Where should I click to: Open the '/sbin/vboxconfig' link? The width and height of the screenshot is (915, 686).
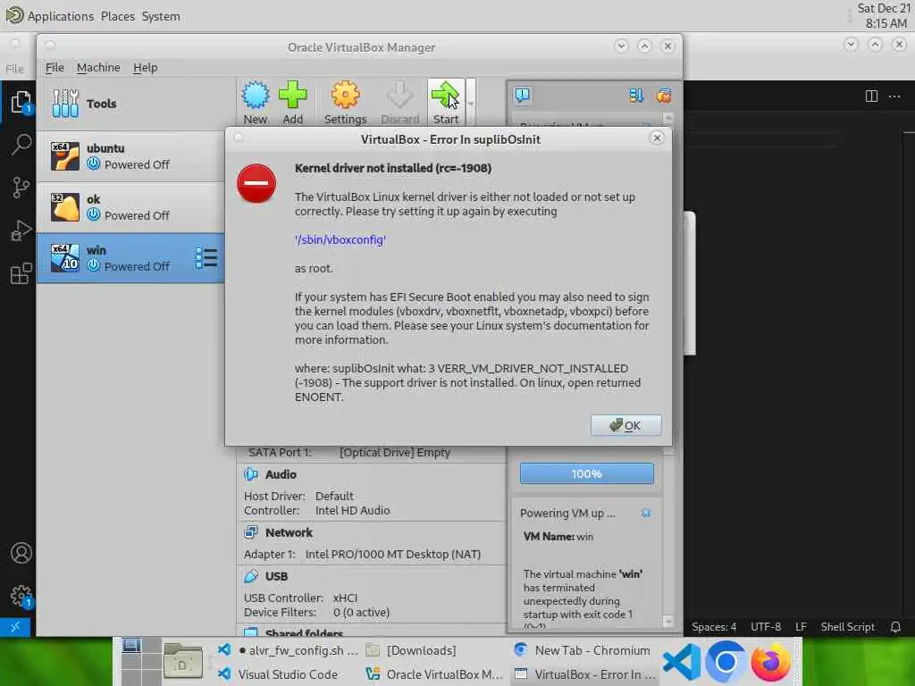pos(340,239)
